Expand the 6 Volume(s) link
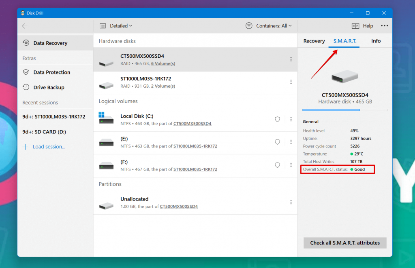415x268 pixels. [x=163, y=64]
